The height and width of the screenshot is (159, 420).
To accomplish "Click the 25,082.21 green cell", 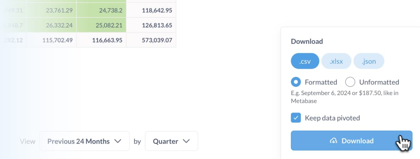I will 101,25.
